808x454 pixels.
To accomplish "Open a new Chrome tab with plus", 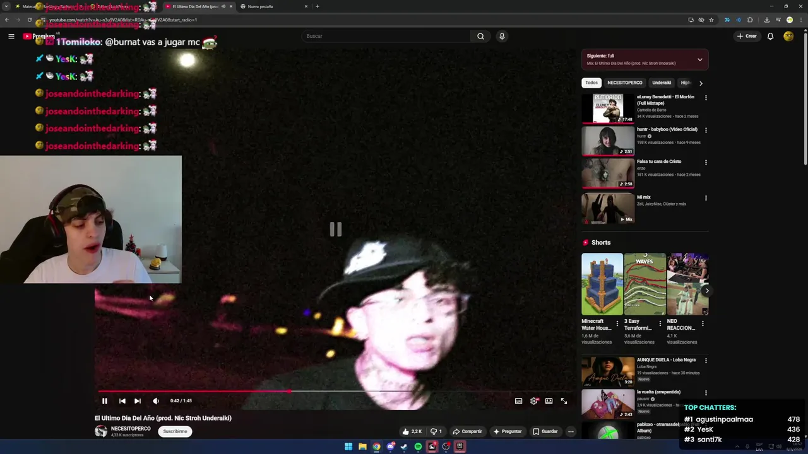I will (317, 6).
